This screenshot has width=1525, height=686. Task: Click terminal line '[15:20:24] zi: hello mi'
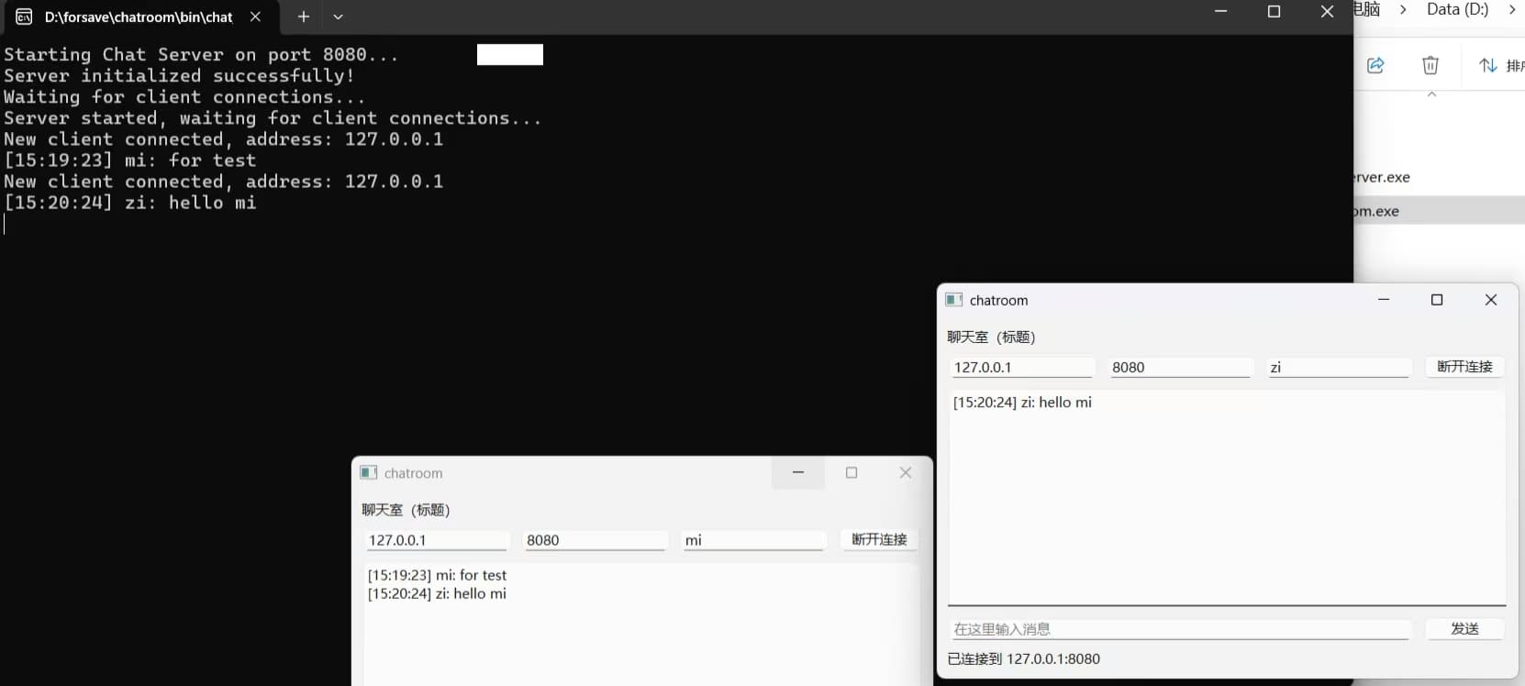[129, 203]
